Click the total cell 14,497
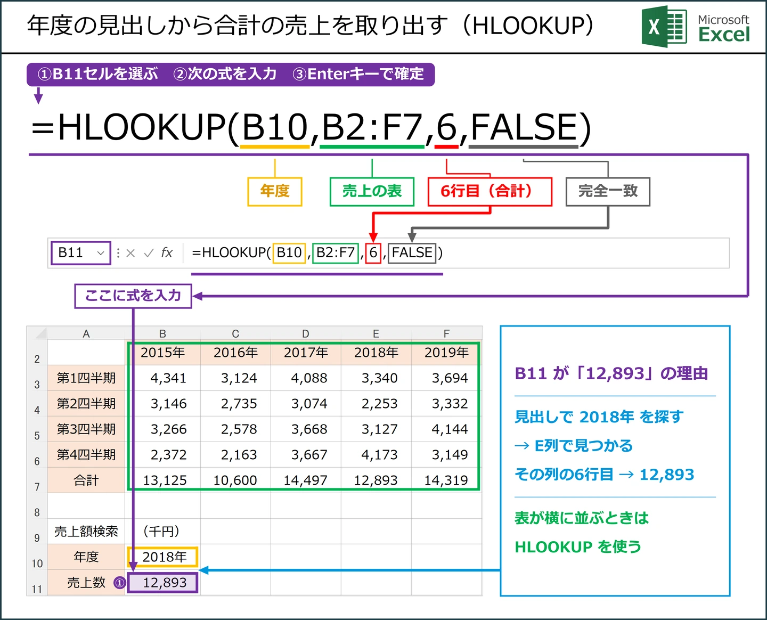 point(306,480)
